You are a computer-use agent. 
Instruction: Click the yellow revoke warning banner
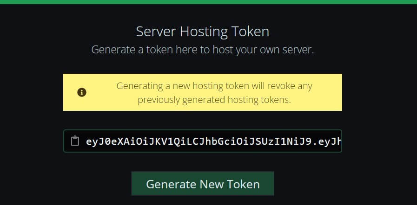203,92
